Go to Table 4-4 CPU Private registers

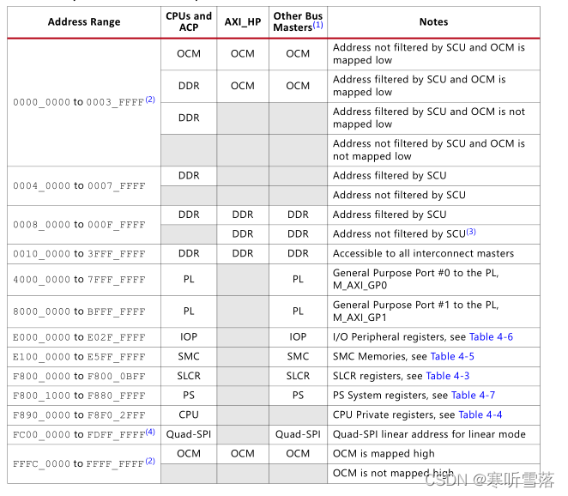click(x=480, y=414)
